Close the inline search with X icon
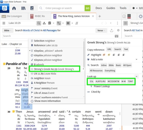 (x=118, y=30)
